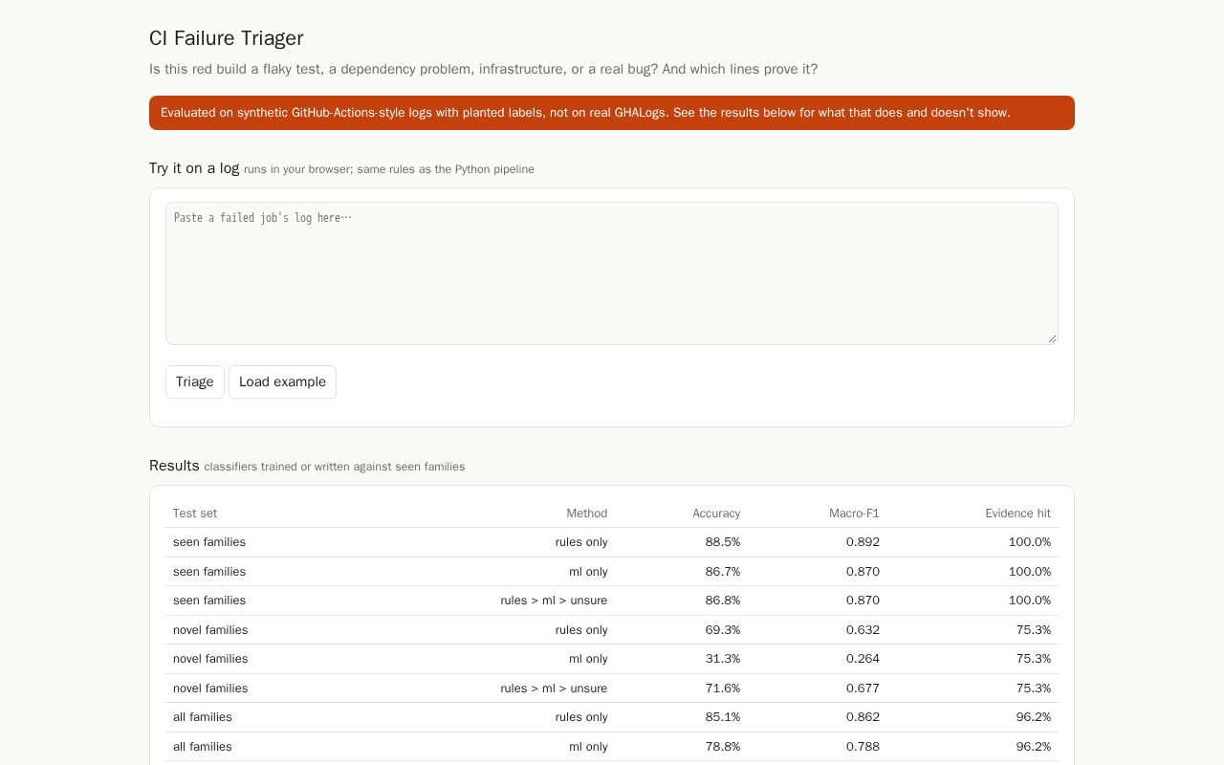The image size is (1224, 765).
Task: Click the 0.862 Macro-F1 value
Action: pos(863,717)
